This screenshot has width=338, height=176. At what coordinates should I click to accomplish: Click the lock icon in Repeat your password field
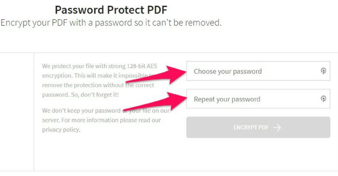(x=323, y=99)
